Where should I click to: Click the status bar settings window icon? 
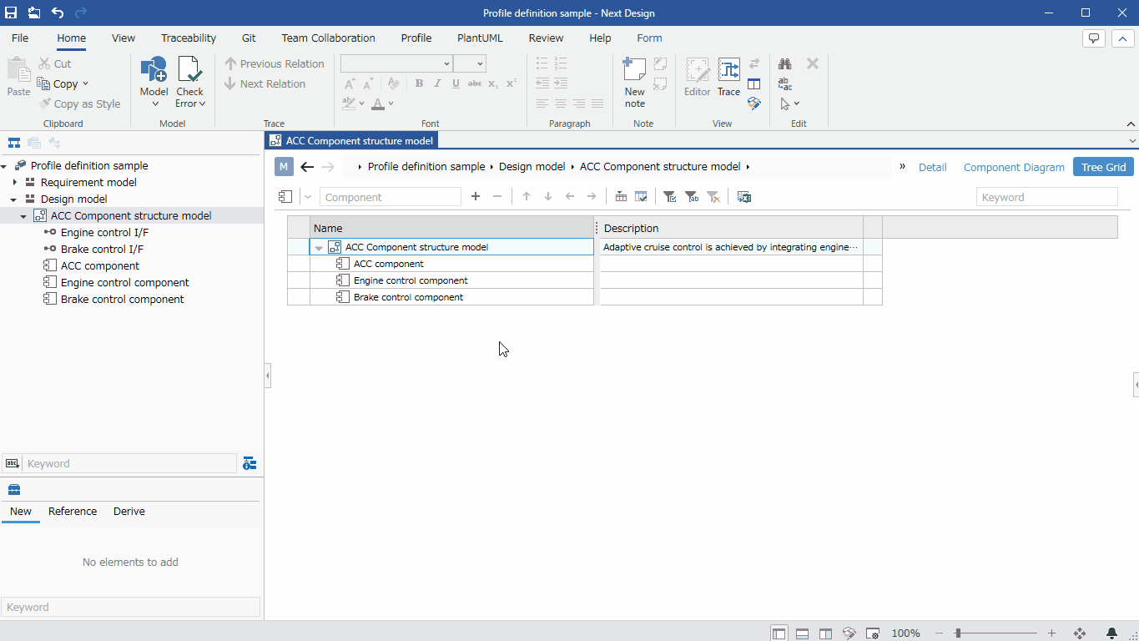[873, 633]
